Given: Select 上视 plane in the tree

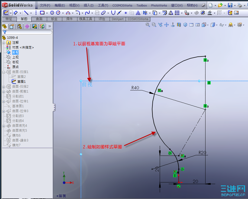Looking at the screenshot, I should pos(15,57).
